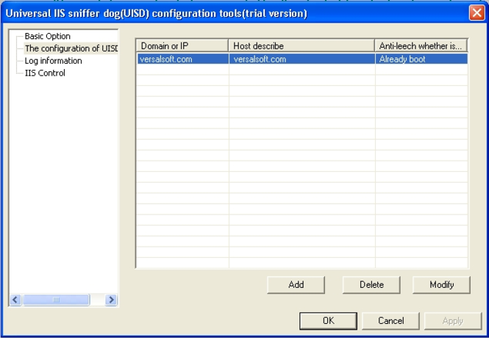Click the tree scrollbar right arrow
The height and width of the screenshot is (340, 489).
click(111, 300)
